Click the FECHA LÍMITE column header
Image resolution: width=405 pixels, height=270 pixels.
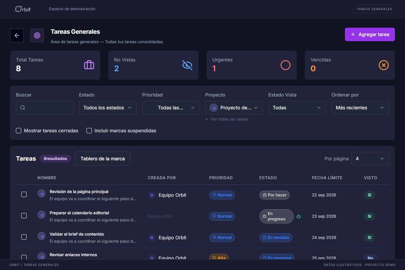327,178
